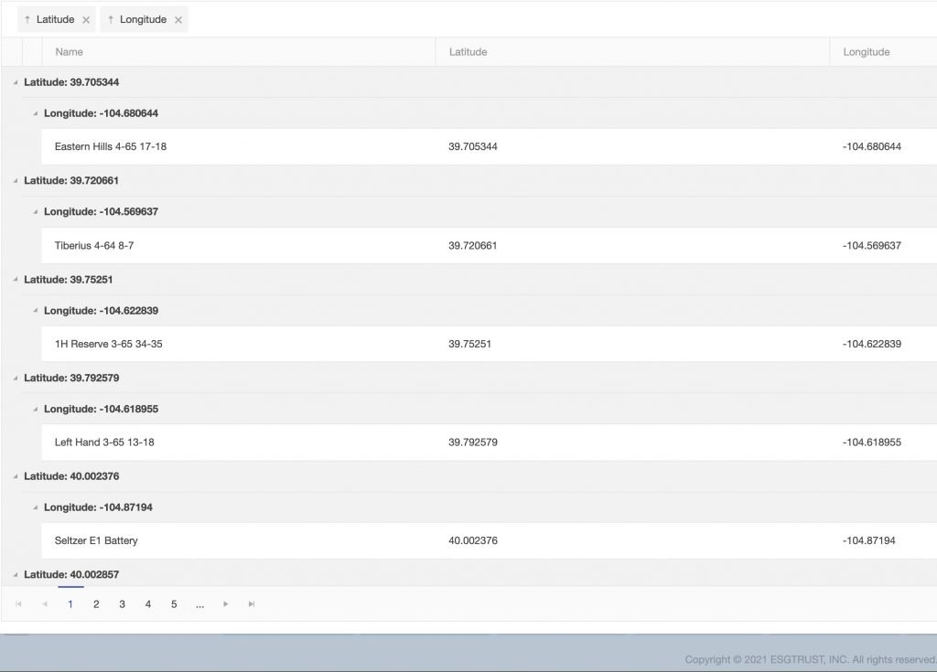Sort by the Longitude column header
The height and width of the screenshot is (672, 937).
pyautogui.click(x=883, y=52)
